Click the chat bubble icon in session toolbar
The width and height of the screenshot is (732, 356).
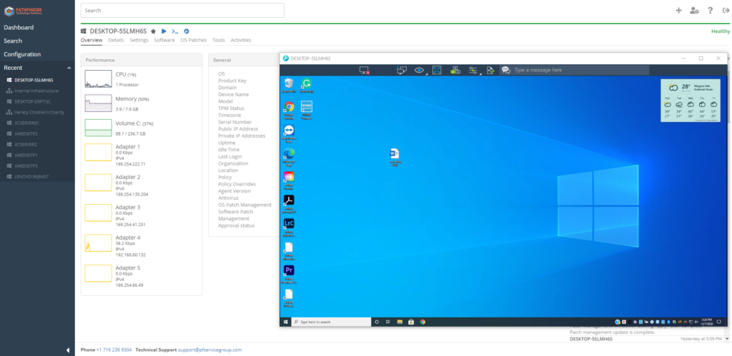pos(505,70)
